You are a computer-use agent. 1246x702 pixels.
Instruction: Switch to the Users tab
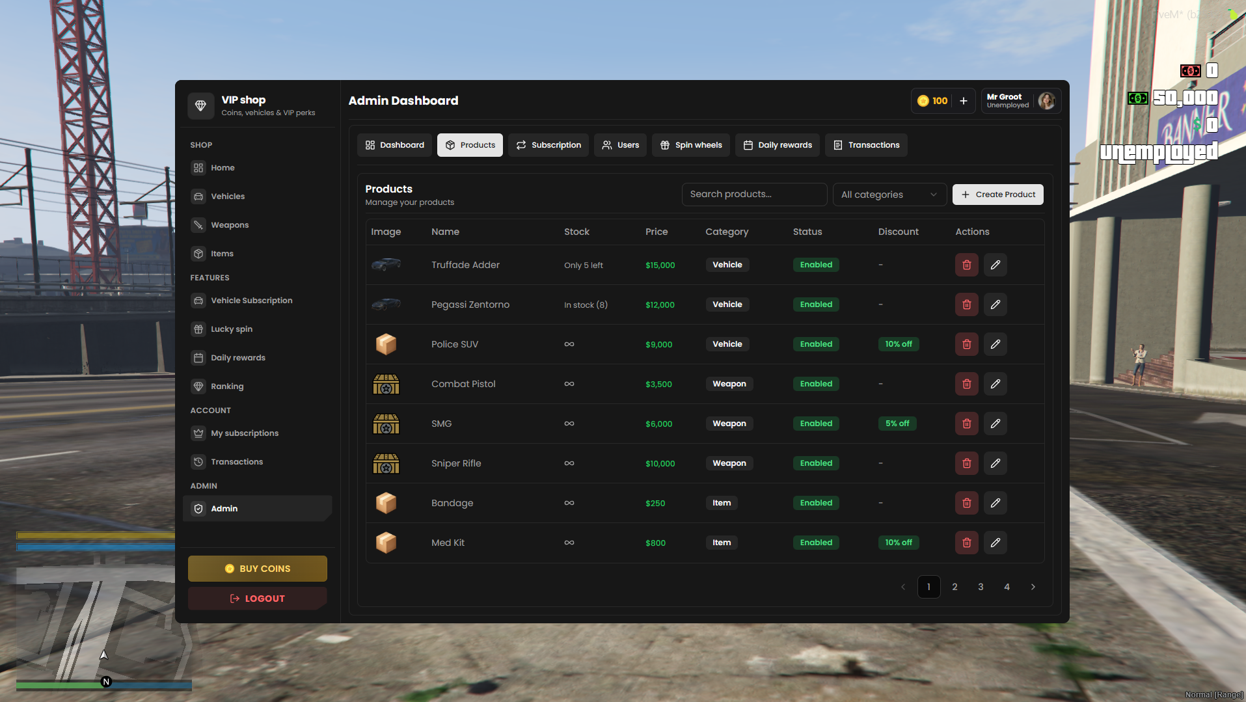point(620,145)
